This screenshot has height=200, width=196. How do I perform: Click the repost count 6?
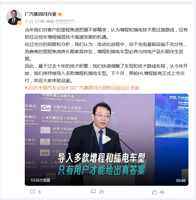pos(39,192)
